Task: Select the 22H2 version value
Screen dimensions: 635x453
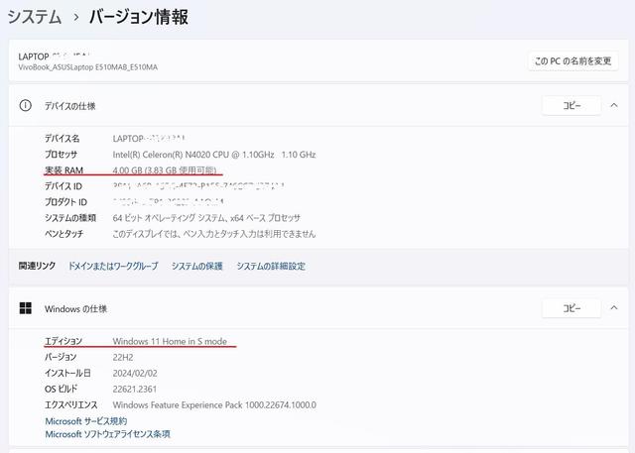Action: [123, 357]
